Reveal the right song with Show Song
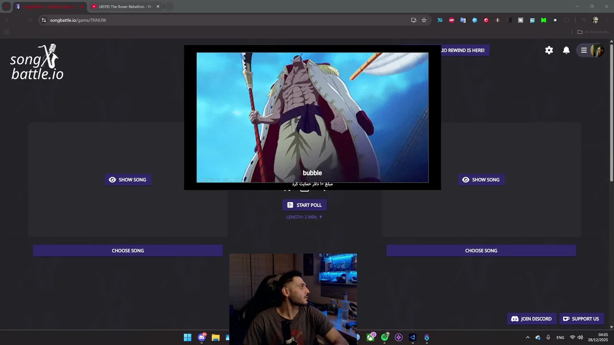 (x=481, y=180)
